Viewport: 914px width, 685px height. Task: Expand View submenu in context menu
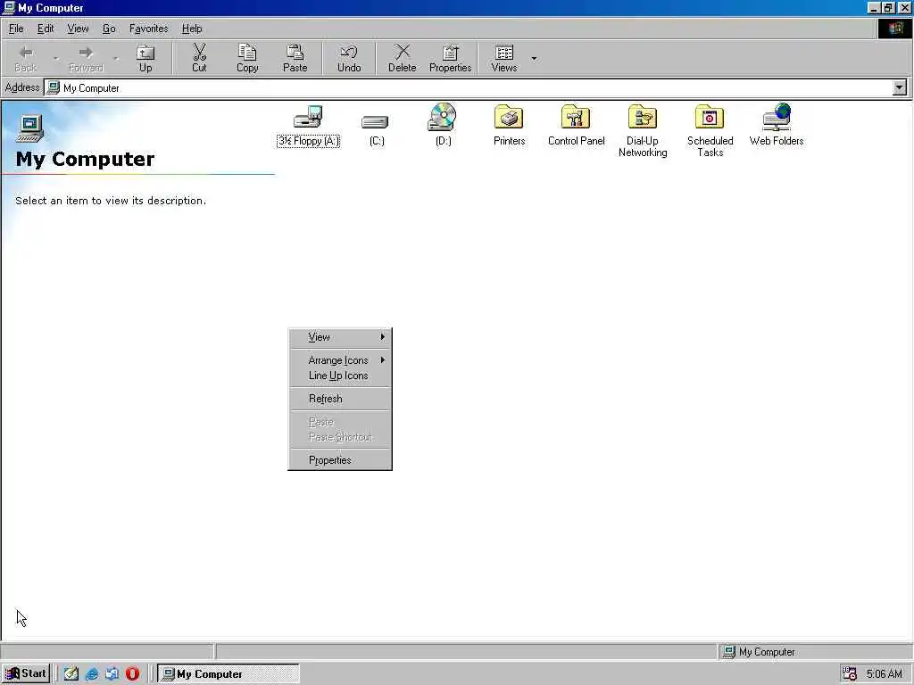340,337
